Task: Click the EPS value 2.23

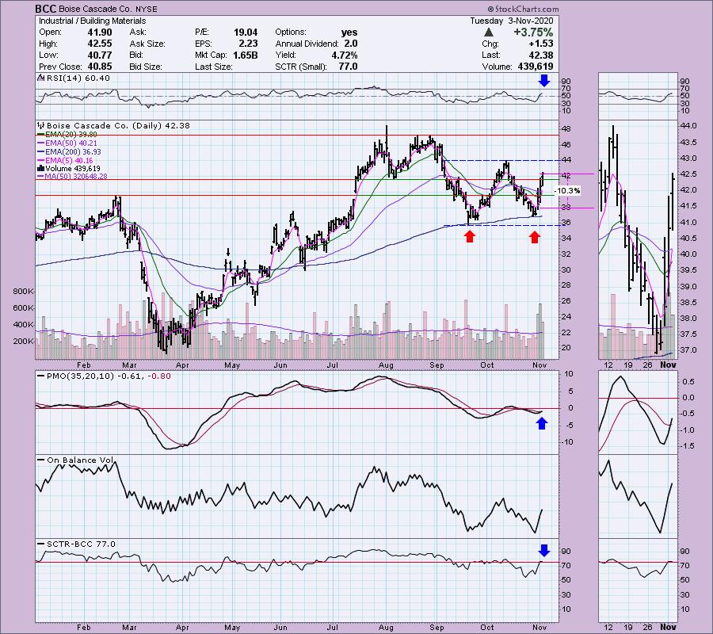Action: [x=248, y=44]
